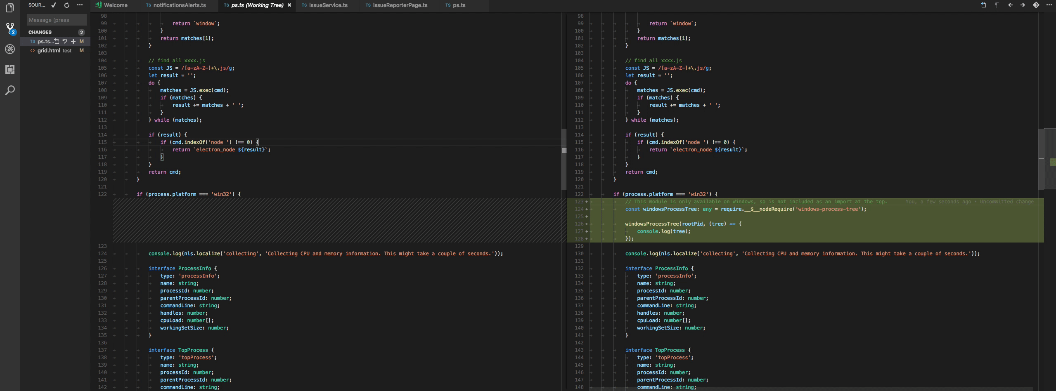Click 'console.log(tree);' on line 127
Viewport: 1056px width, 391px height.
(x=664, y=231)
